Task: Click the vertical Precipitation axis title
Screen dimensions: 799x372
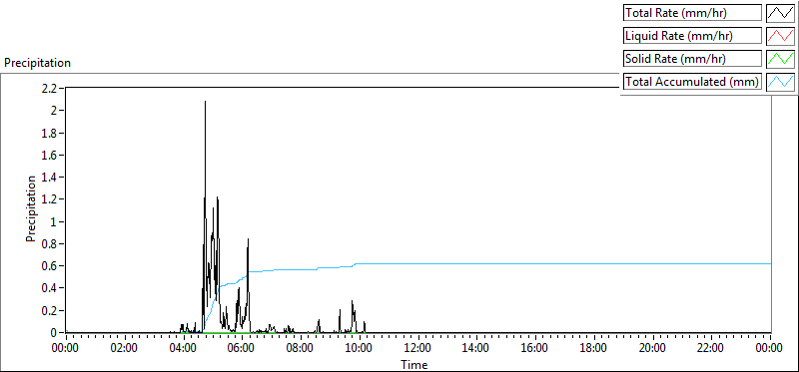Action: 31,208
